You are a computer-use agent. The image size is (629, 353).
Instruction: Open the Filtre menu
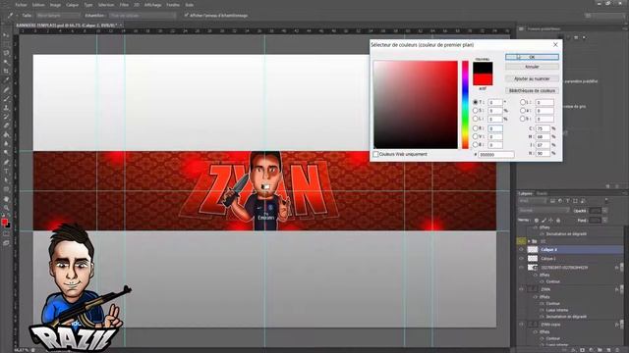pos(125,5)
